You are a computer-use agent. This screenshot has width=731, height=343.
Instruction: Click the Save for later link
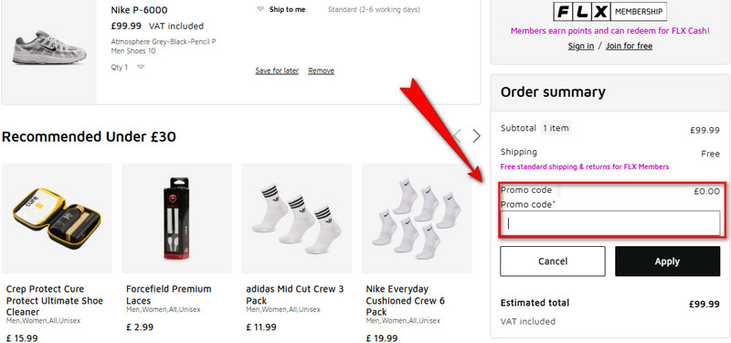277,71
